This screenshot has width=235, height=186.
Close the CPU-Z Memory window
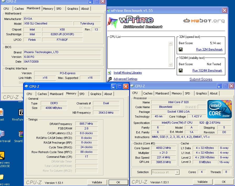126,87
